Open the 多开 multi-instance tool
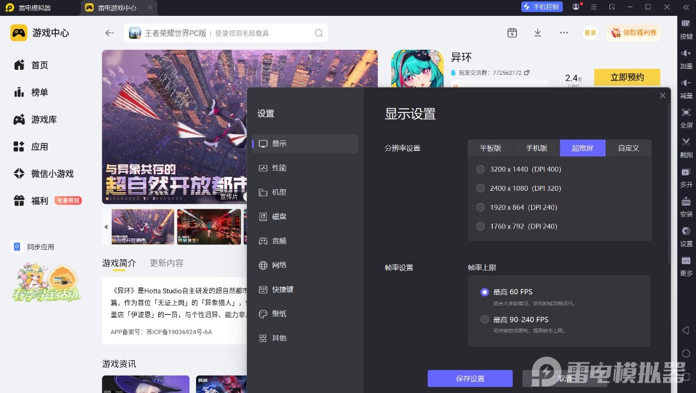696x393 pixels. 686,172
